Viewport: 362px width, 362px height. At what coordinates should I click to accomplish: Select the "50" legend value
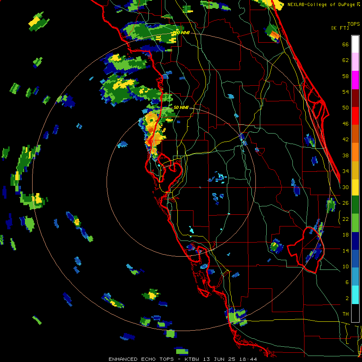(346, 108)
